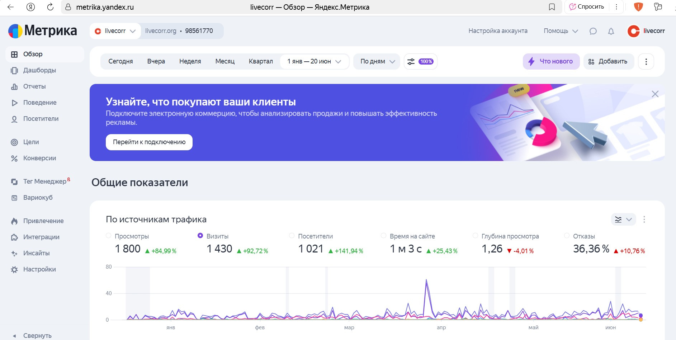Screen dimensions: 676x340
Task: Select the Время на сайте radio
Action: [383, 236]
